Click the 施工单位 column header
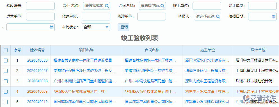The width and height of the screenshot is (279, 107). pyautogui.click(x=207, y=50)
